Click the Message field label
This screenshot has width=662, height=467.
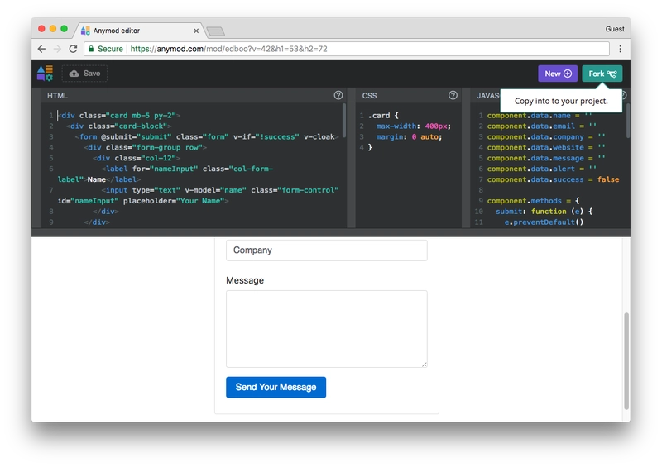245,280
